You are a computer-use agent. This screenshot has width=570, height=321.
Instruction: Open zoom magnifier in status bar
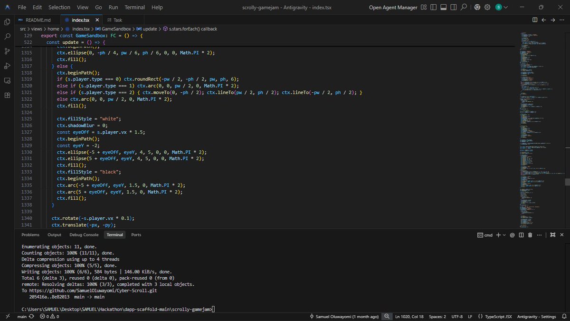[388, 317]
